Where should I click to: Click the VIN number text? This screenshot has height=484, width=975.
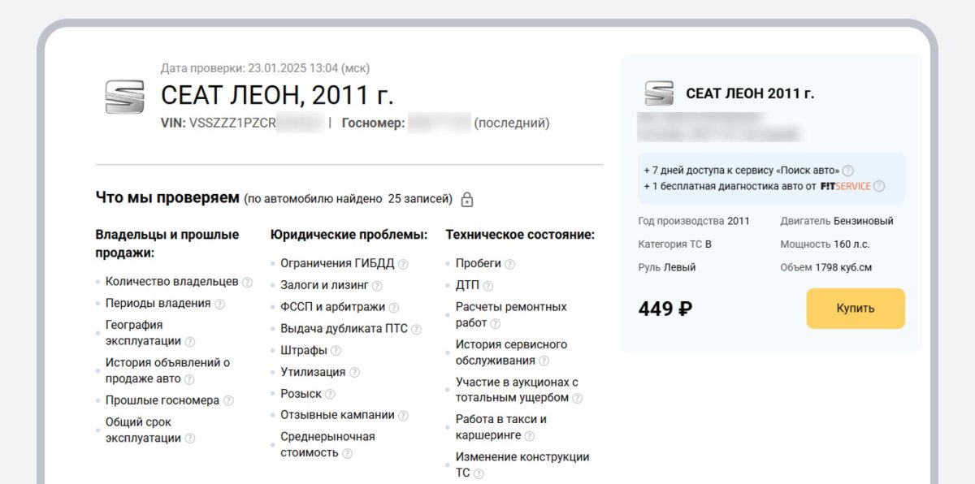tap(232, 123)
